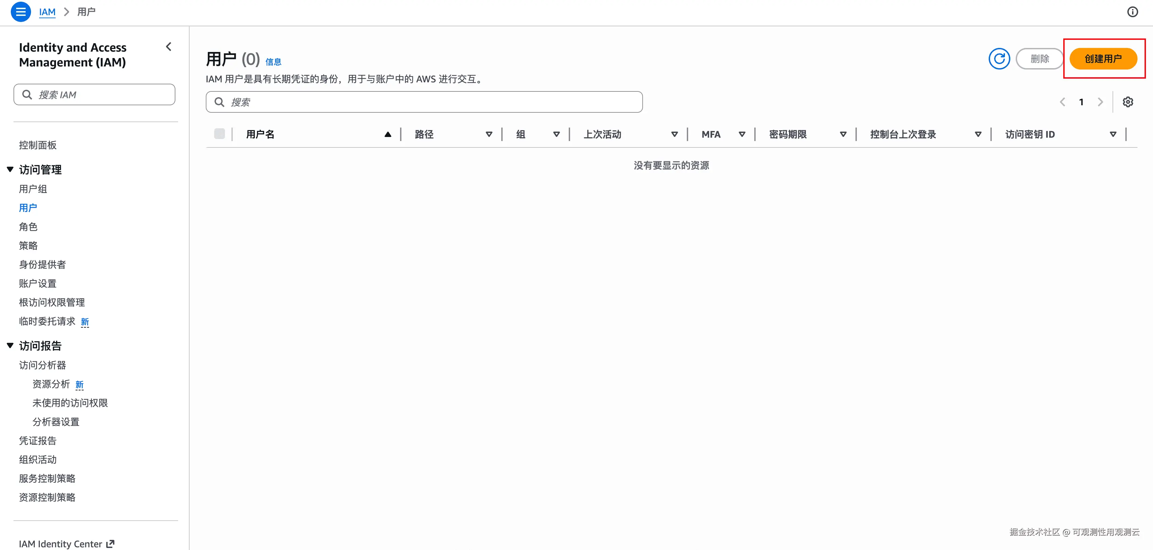Open table preferences gear icon
Screen dimensions: 1153x550
1127,102
